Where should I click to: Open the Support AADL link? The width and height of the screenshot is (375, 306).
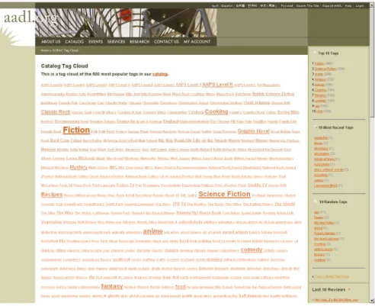(x=332, y=5)
